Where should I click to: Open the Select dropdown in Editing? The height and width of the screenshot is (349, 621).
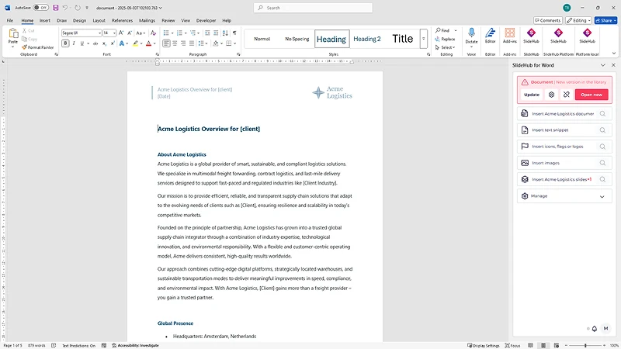(x=445, y=47)
